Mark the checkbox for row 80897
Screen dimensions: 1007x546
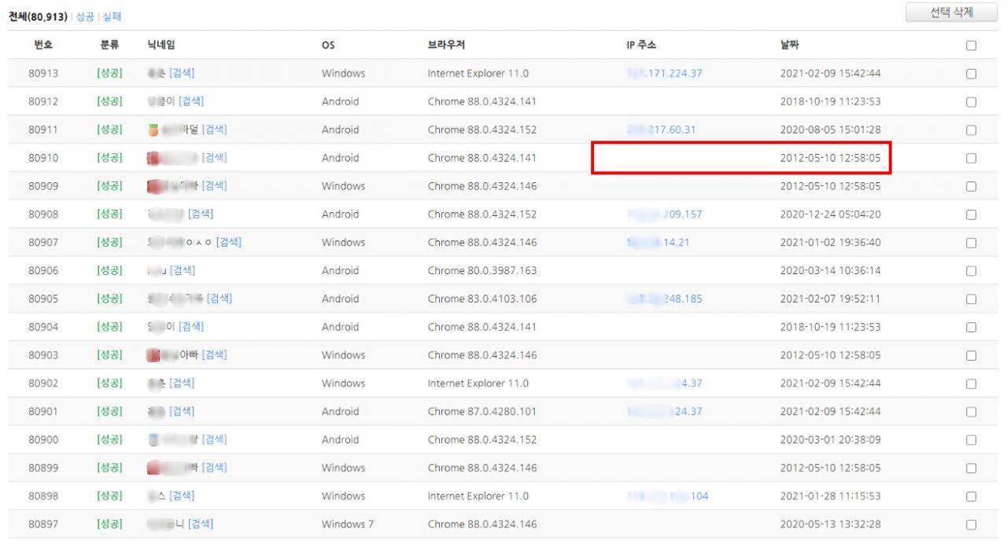[x=971, y=524]
